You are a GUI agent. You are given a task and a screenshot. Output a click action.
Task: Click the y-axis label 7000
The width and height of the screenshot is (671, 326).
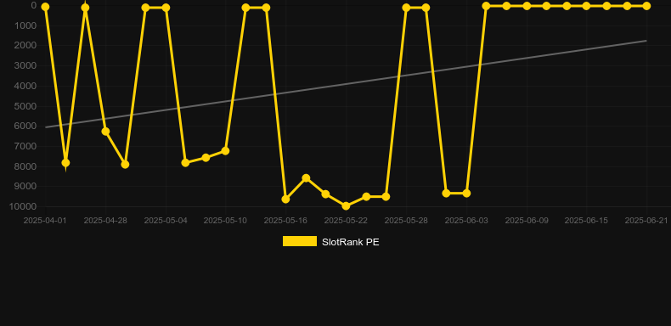pos(25,146)
